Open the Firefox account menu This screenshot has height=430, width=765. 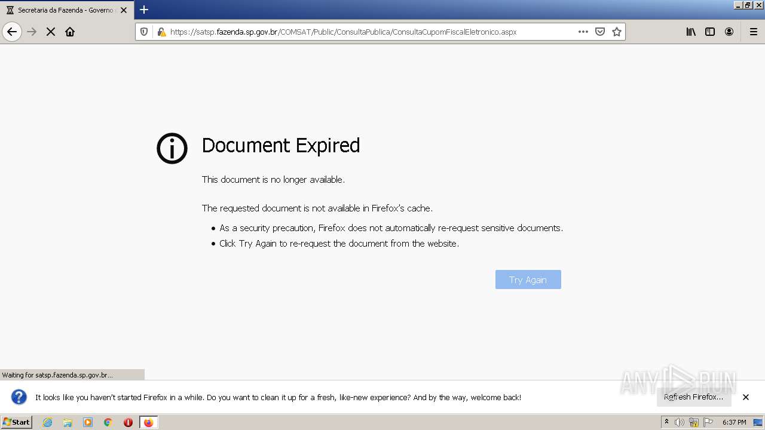coord(729,32)
